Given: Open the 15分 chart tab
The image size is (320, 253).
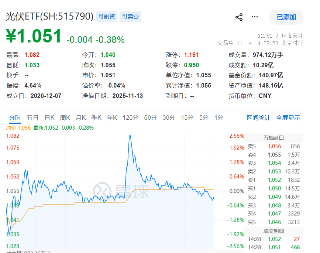Looking at the screenshot, I should click(x=187, y=118).
